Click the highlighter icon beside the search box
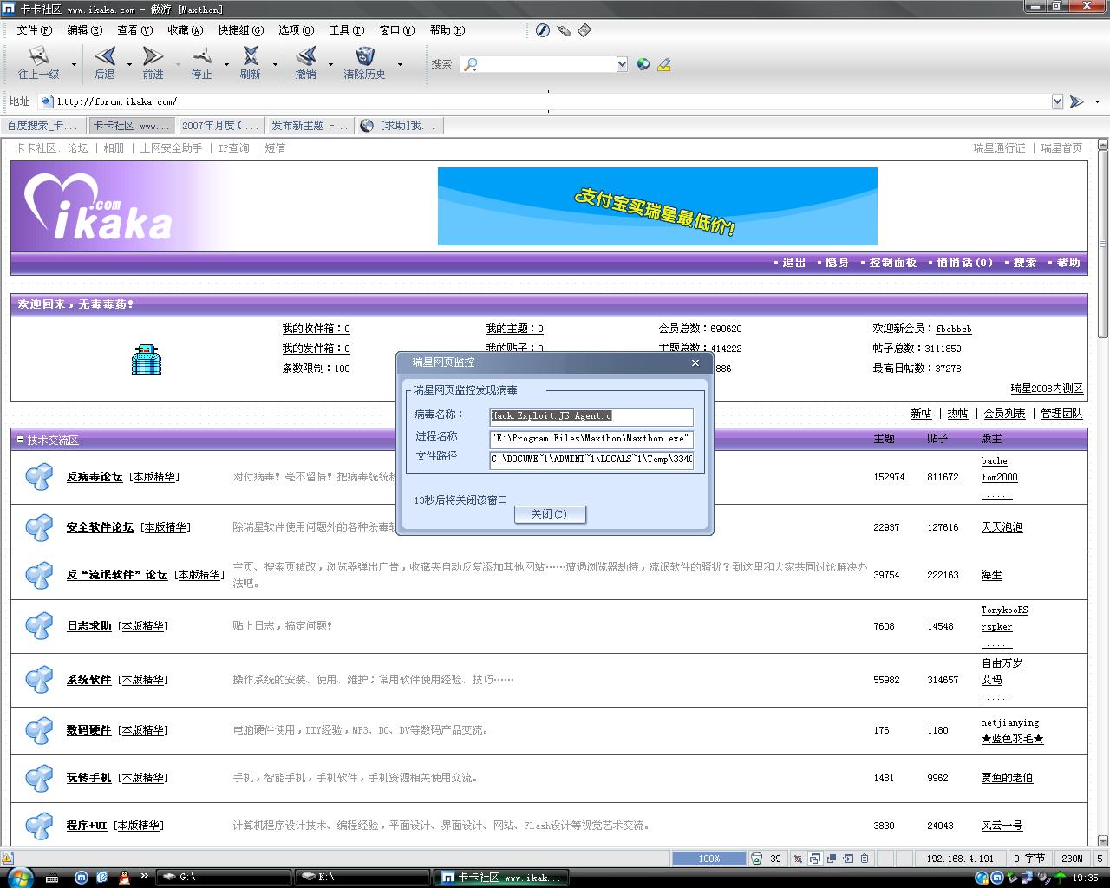The width and height of the screenshot is (1110, 888). 664,64
